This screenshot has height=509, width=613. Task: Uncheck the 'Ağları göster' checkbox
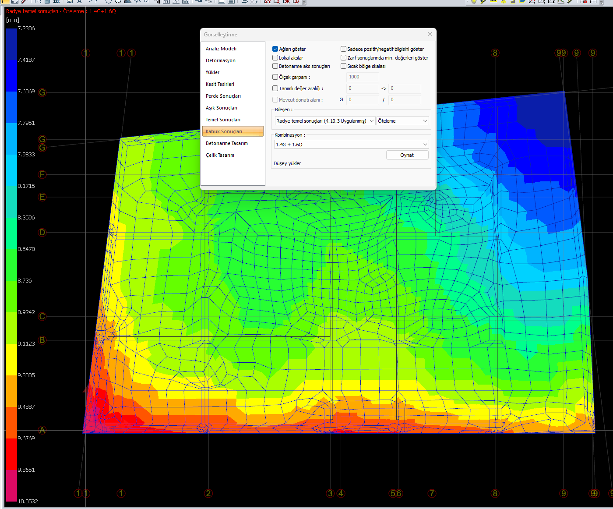[x=275, y=49]
